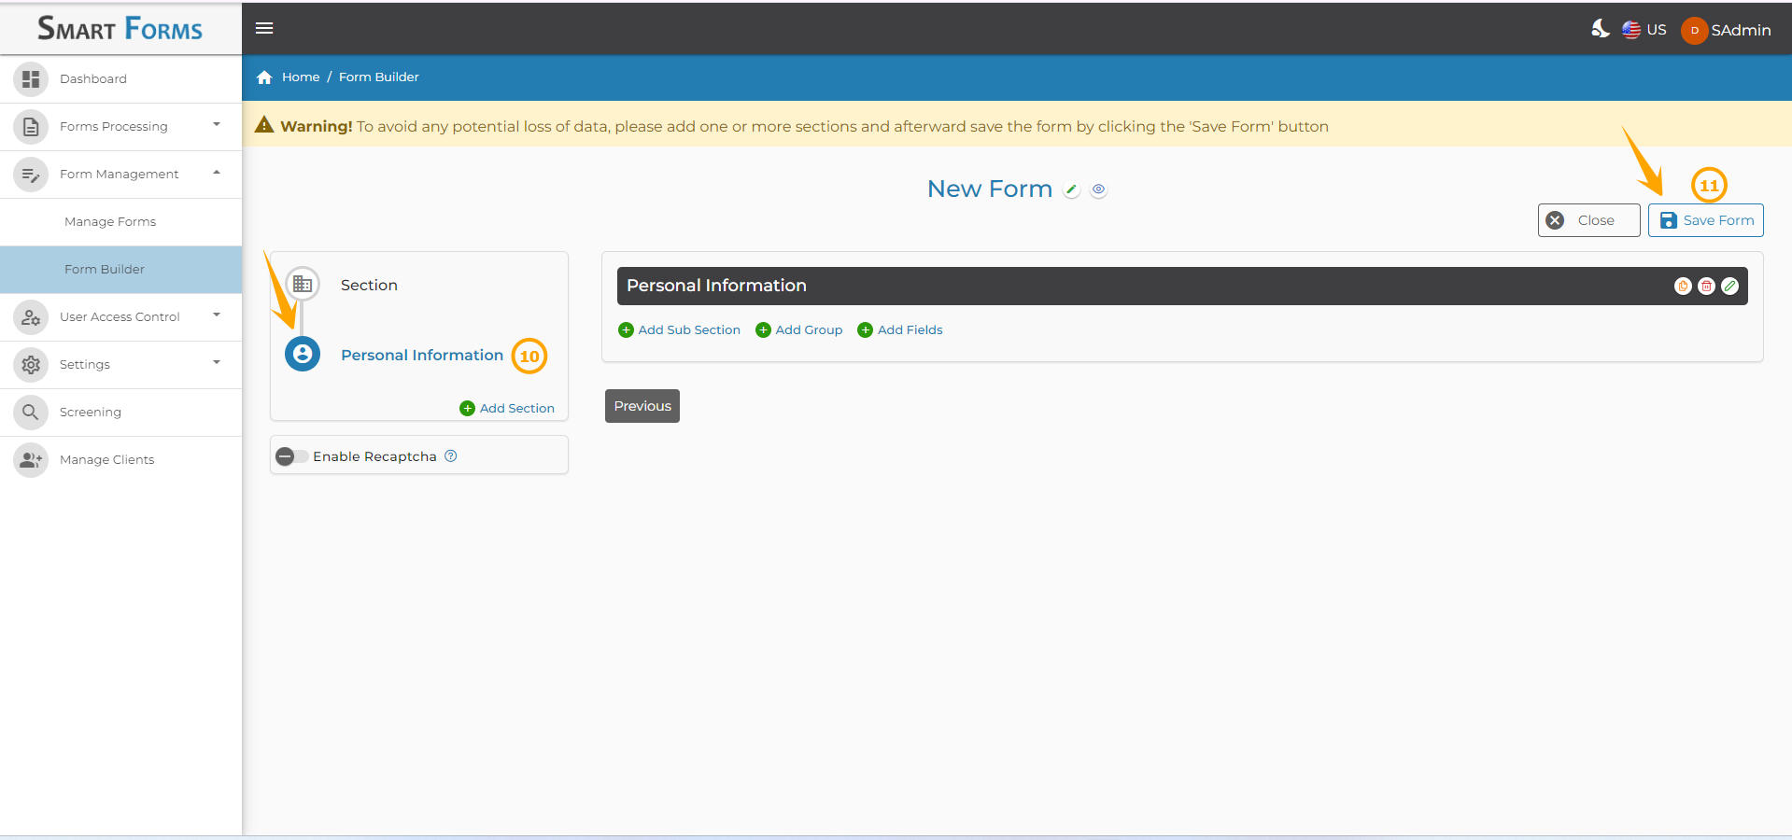Screen dimensions: 1792x840
Task: Preview the New Form using the eye icon
Action: 1099,189
